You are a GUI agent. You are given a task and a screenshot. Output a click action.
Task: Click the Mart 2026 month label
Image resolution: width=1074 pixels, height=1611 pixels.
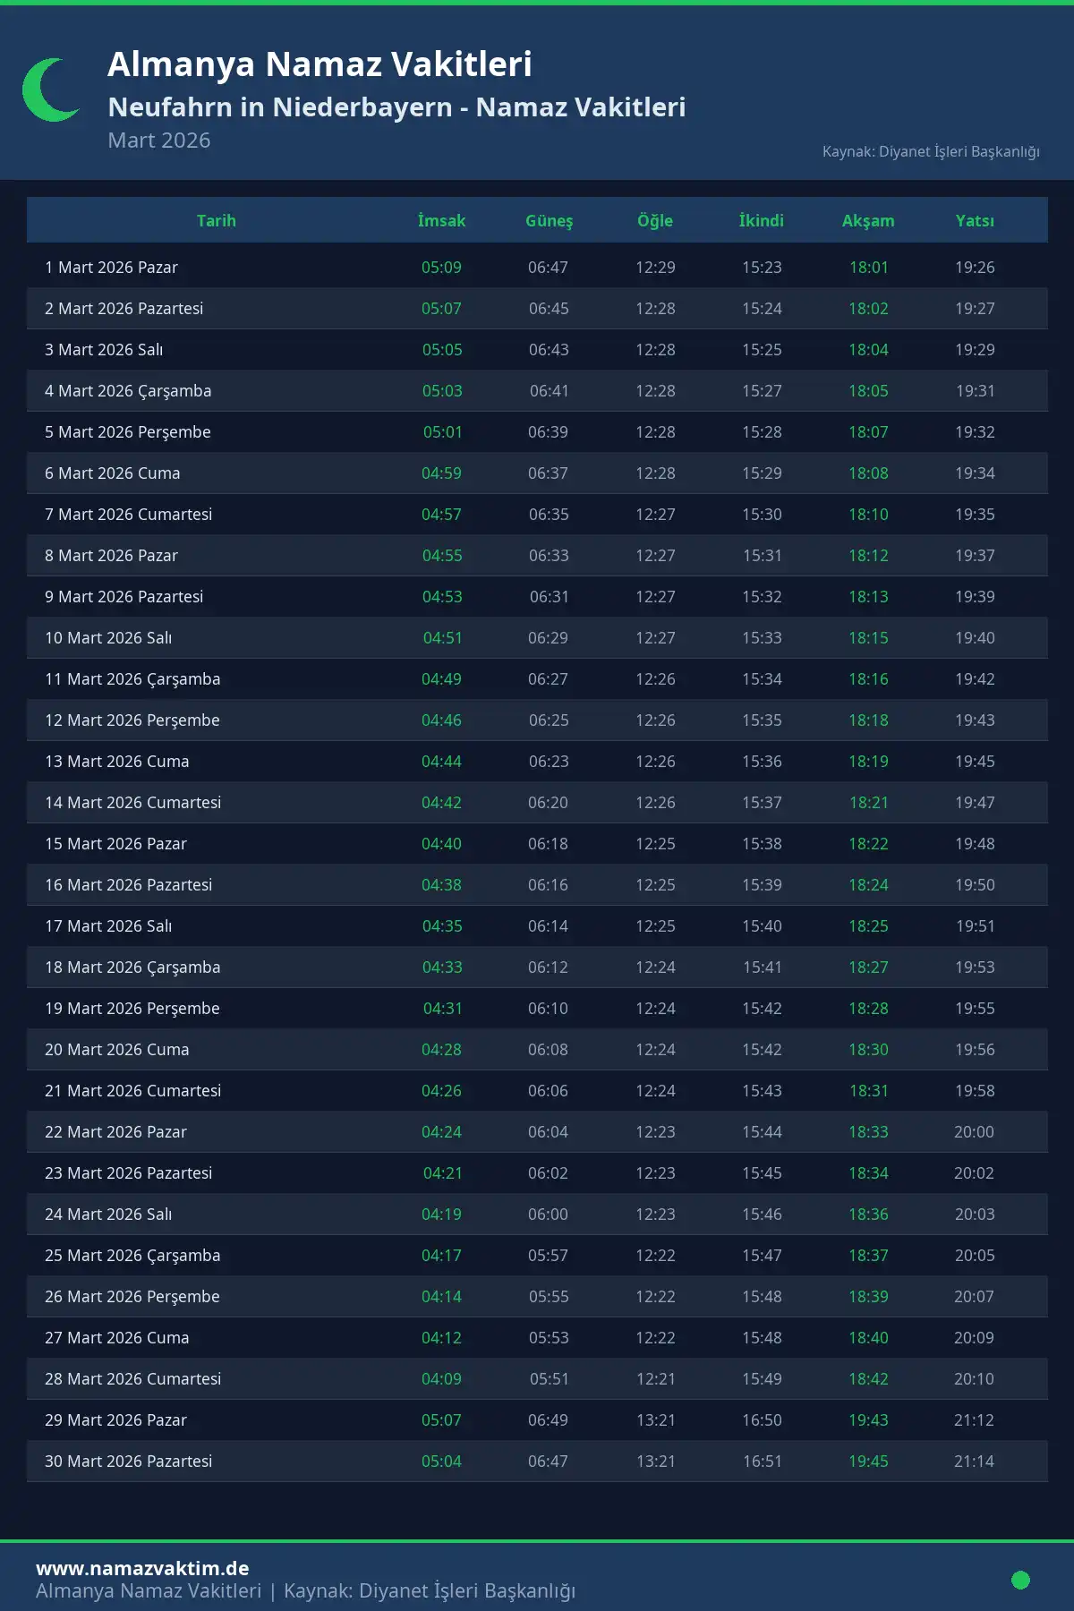159,141
